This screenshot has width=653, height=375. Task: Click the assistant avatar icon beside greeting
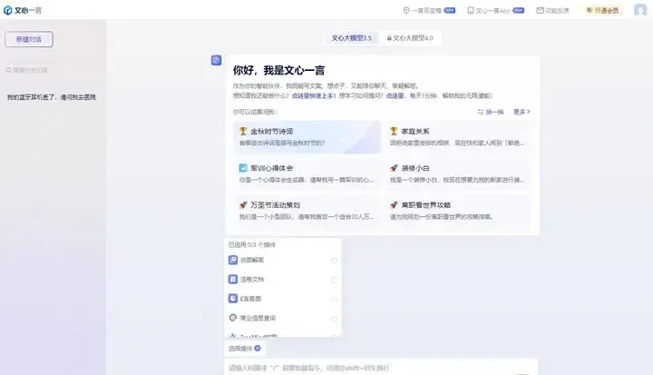216,61
